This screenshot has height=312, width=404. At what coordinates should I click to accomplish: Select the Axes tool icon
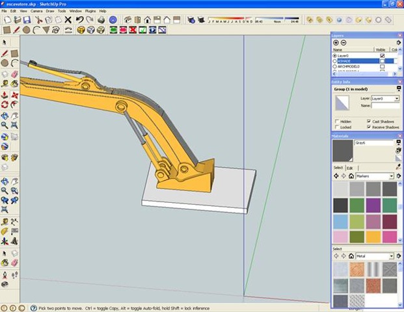(x=5, y=241)
